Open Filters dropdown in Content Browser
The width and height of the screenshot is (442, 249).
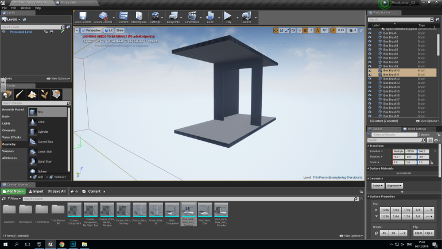[14, 199]
